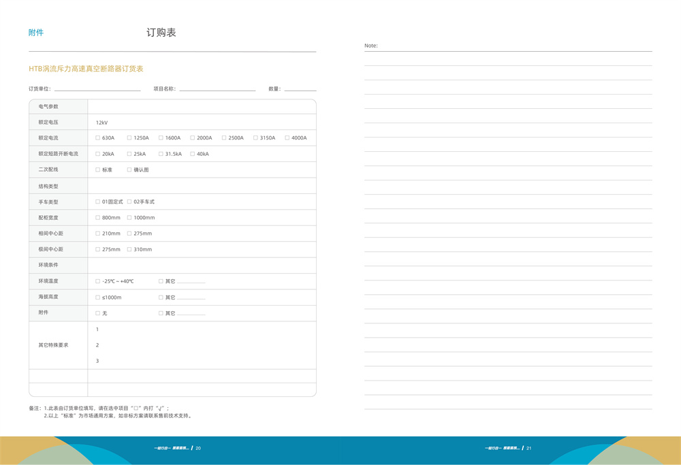Viewport: 681px width, 465px height.
Task: Check the 其它 box in 环境温度 row
Action: (x=161, y=281)
